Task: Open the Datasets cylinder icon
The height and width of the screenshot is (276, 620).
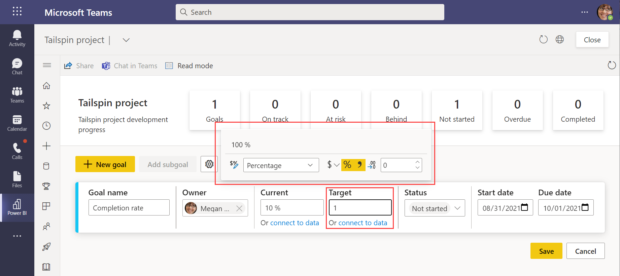Action: click(46, 166)
